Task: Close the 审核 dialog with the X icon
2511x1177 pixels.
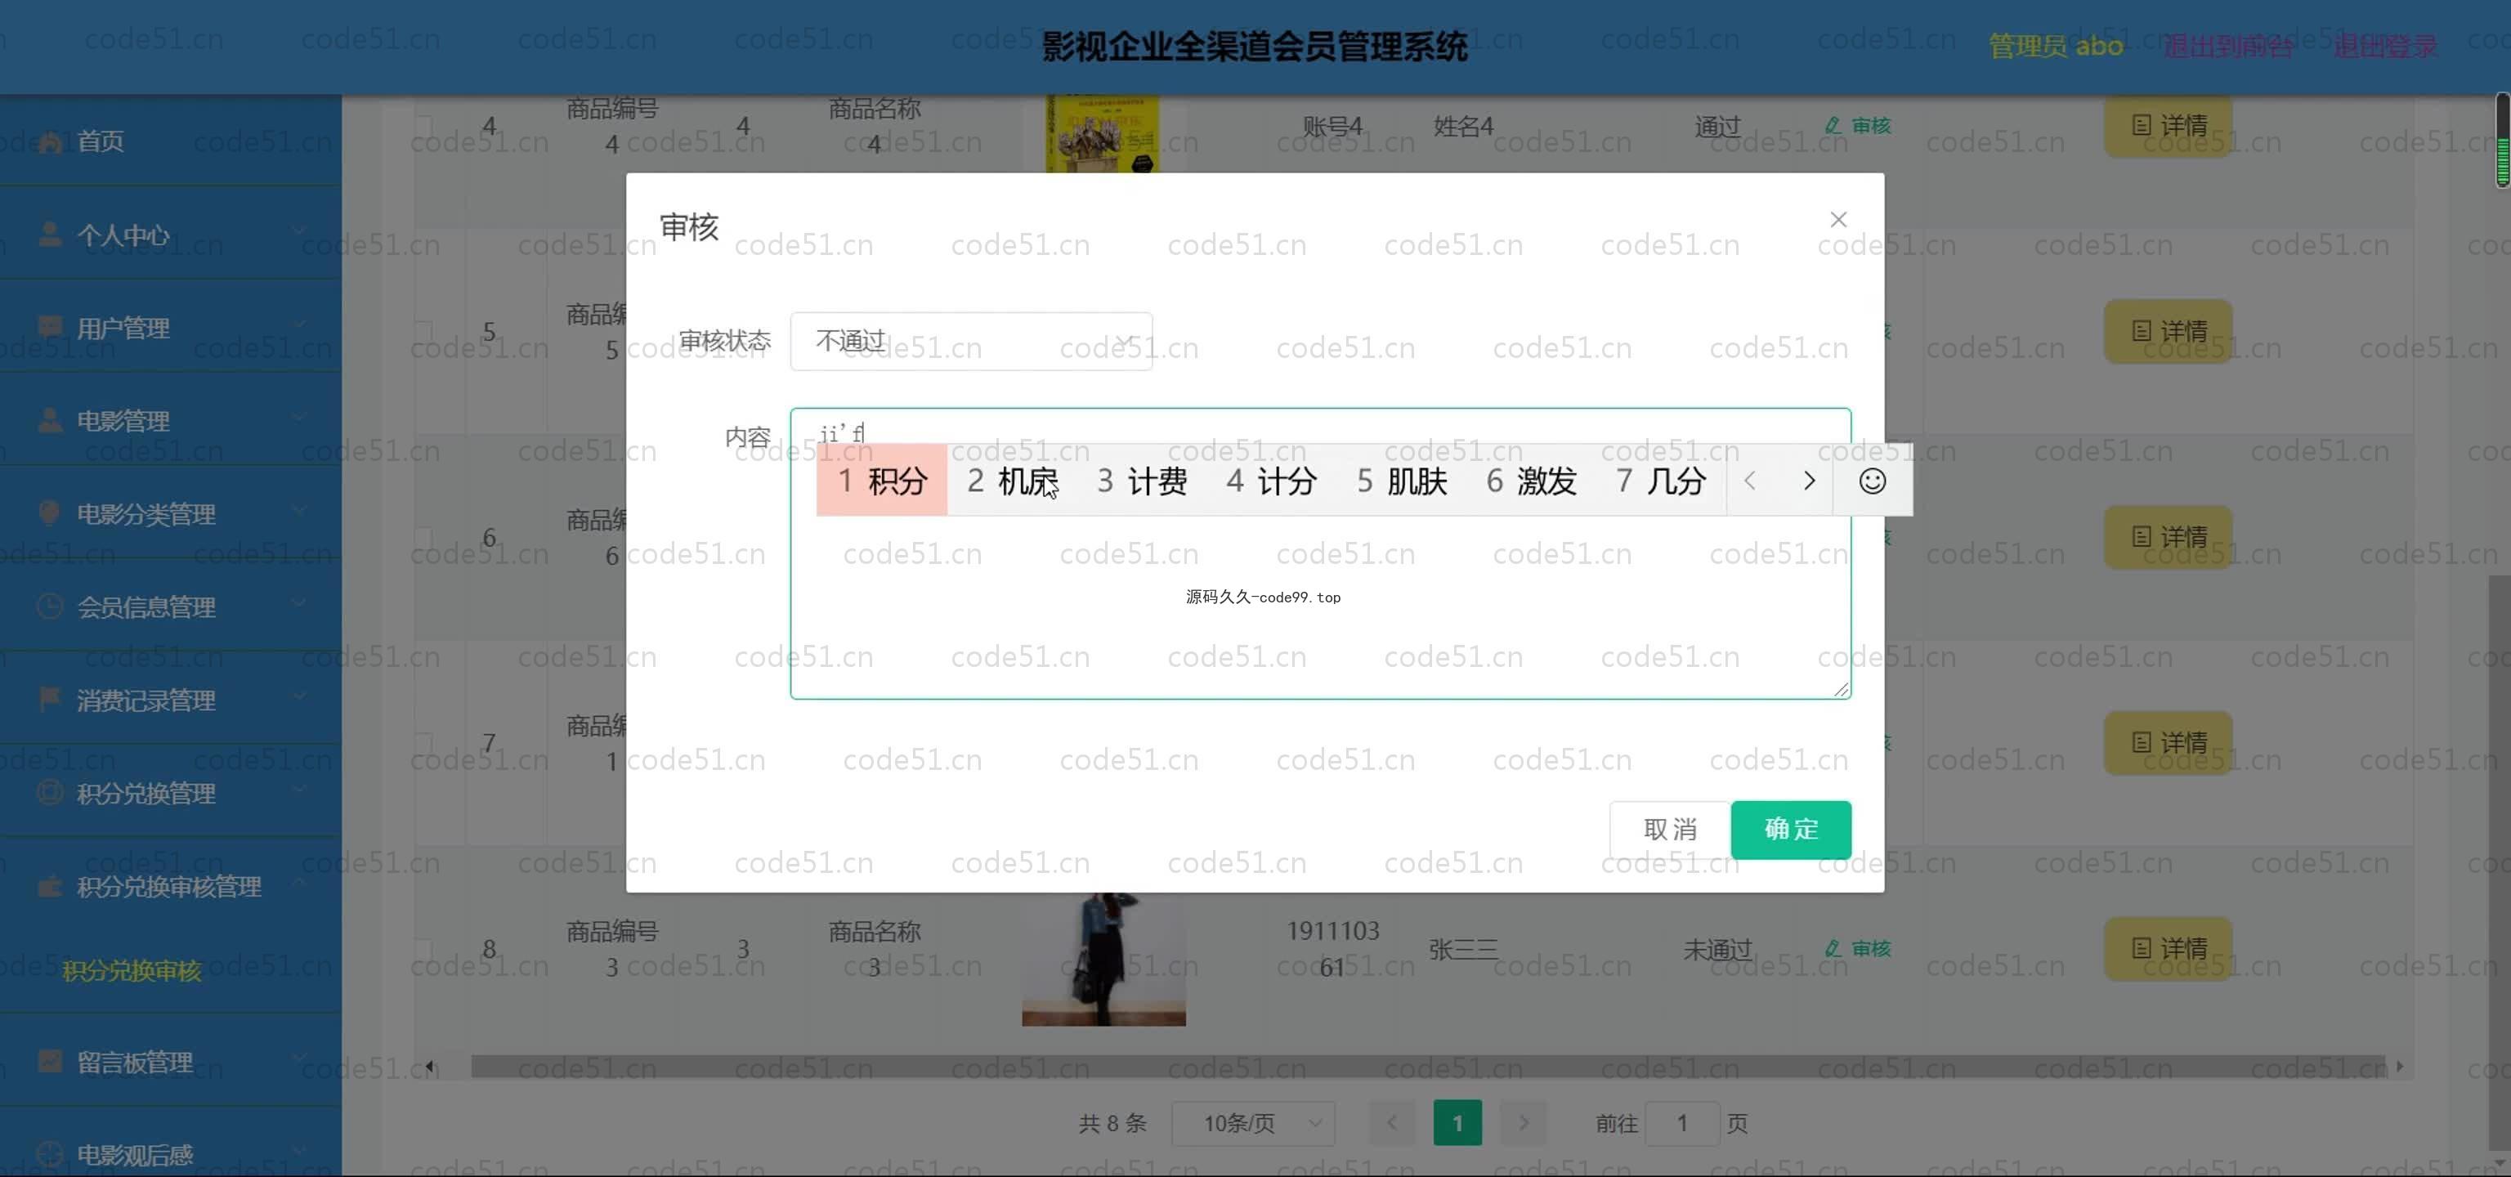Action: click(x=1837, y=219)
